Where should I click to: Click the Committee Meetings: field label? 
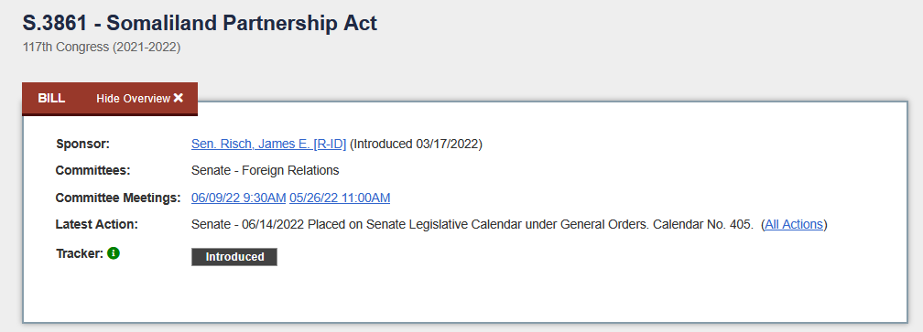[118, 198]
